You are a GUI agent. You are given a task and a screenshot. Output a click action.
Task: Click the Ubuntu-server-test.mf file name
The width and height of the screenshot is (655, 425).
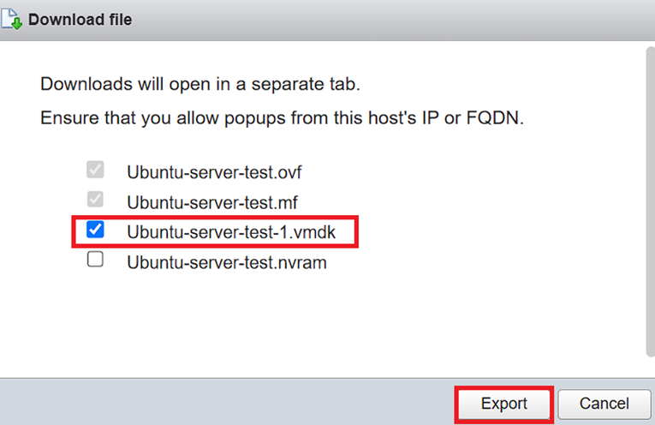coord(211,201)
